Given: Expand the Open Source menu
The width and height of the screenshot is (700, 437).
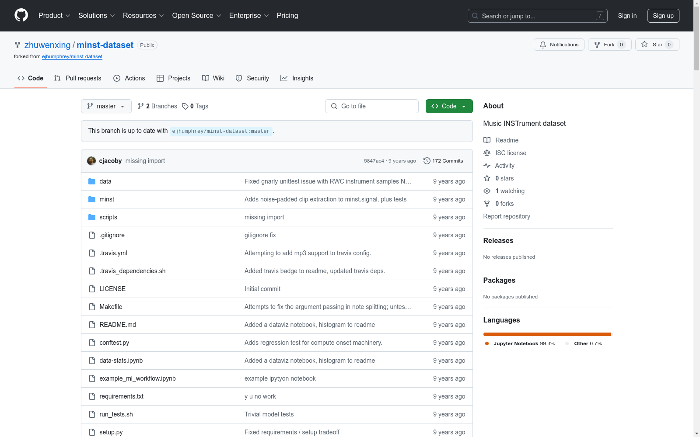Looking at the screenshot, I should (197, 15).
